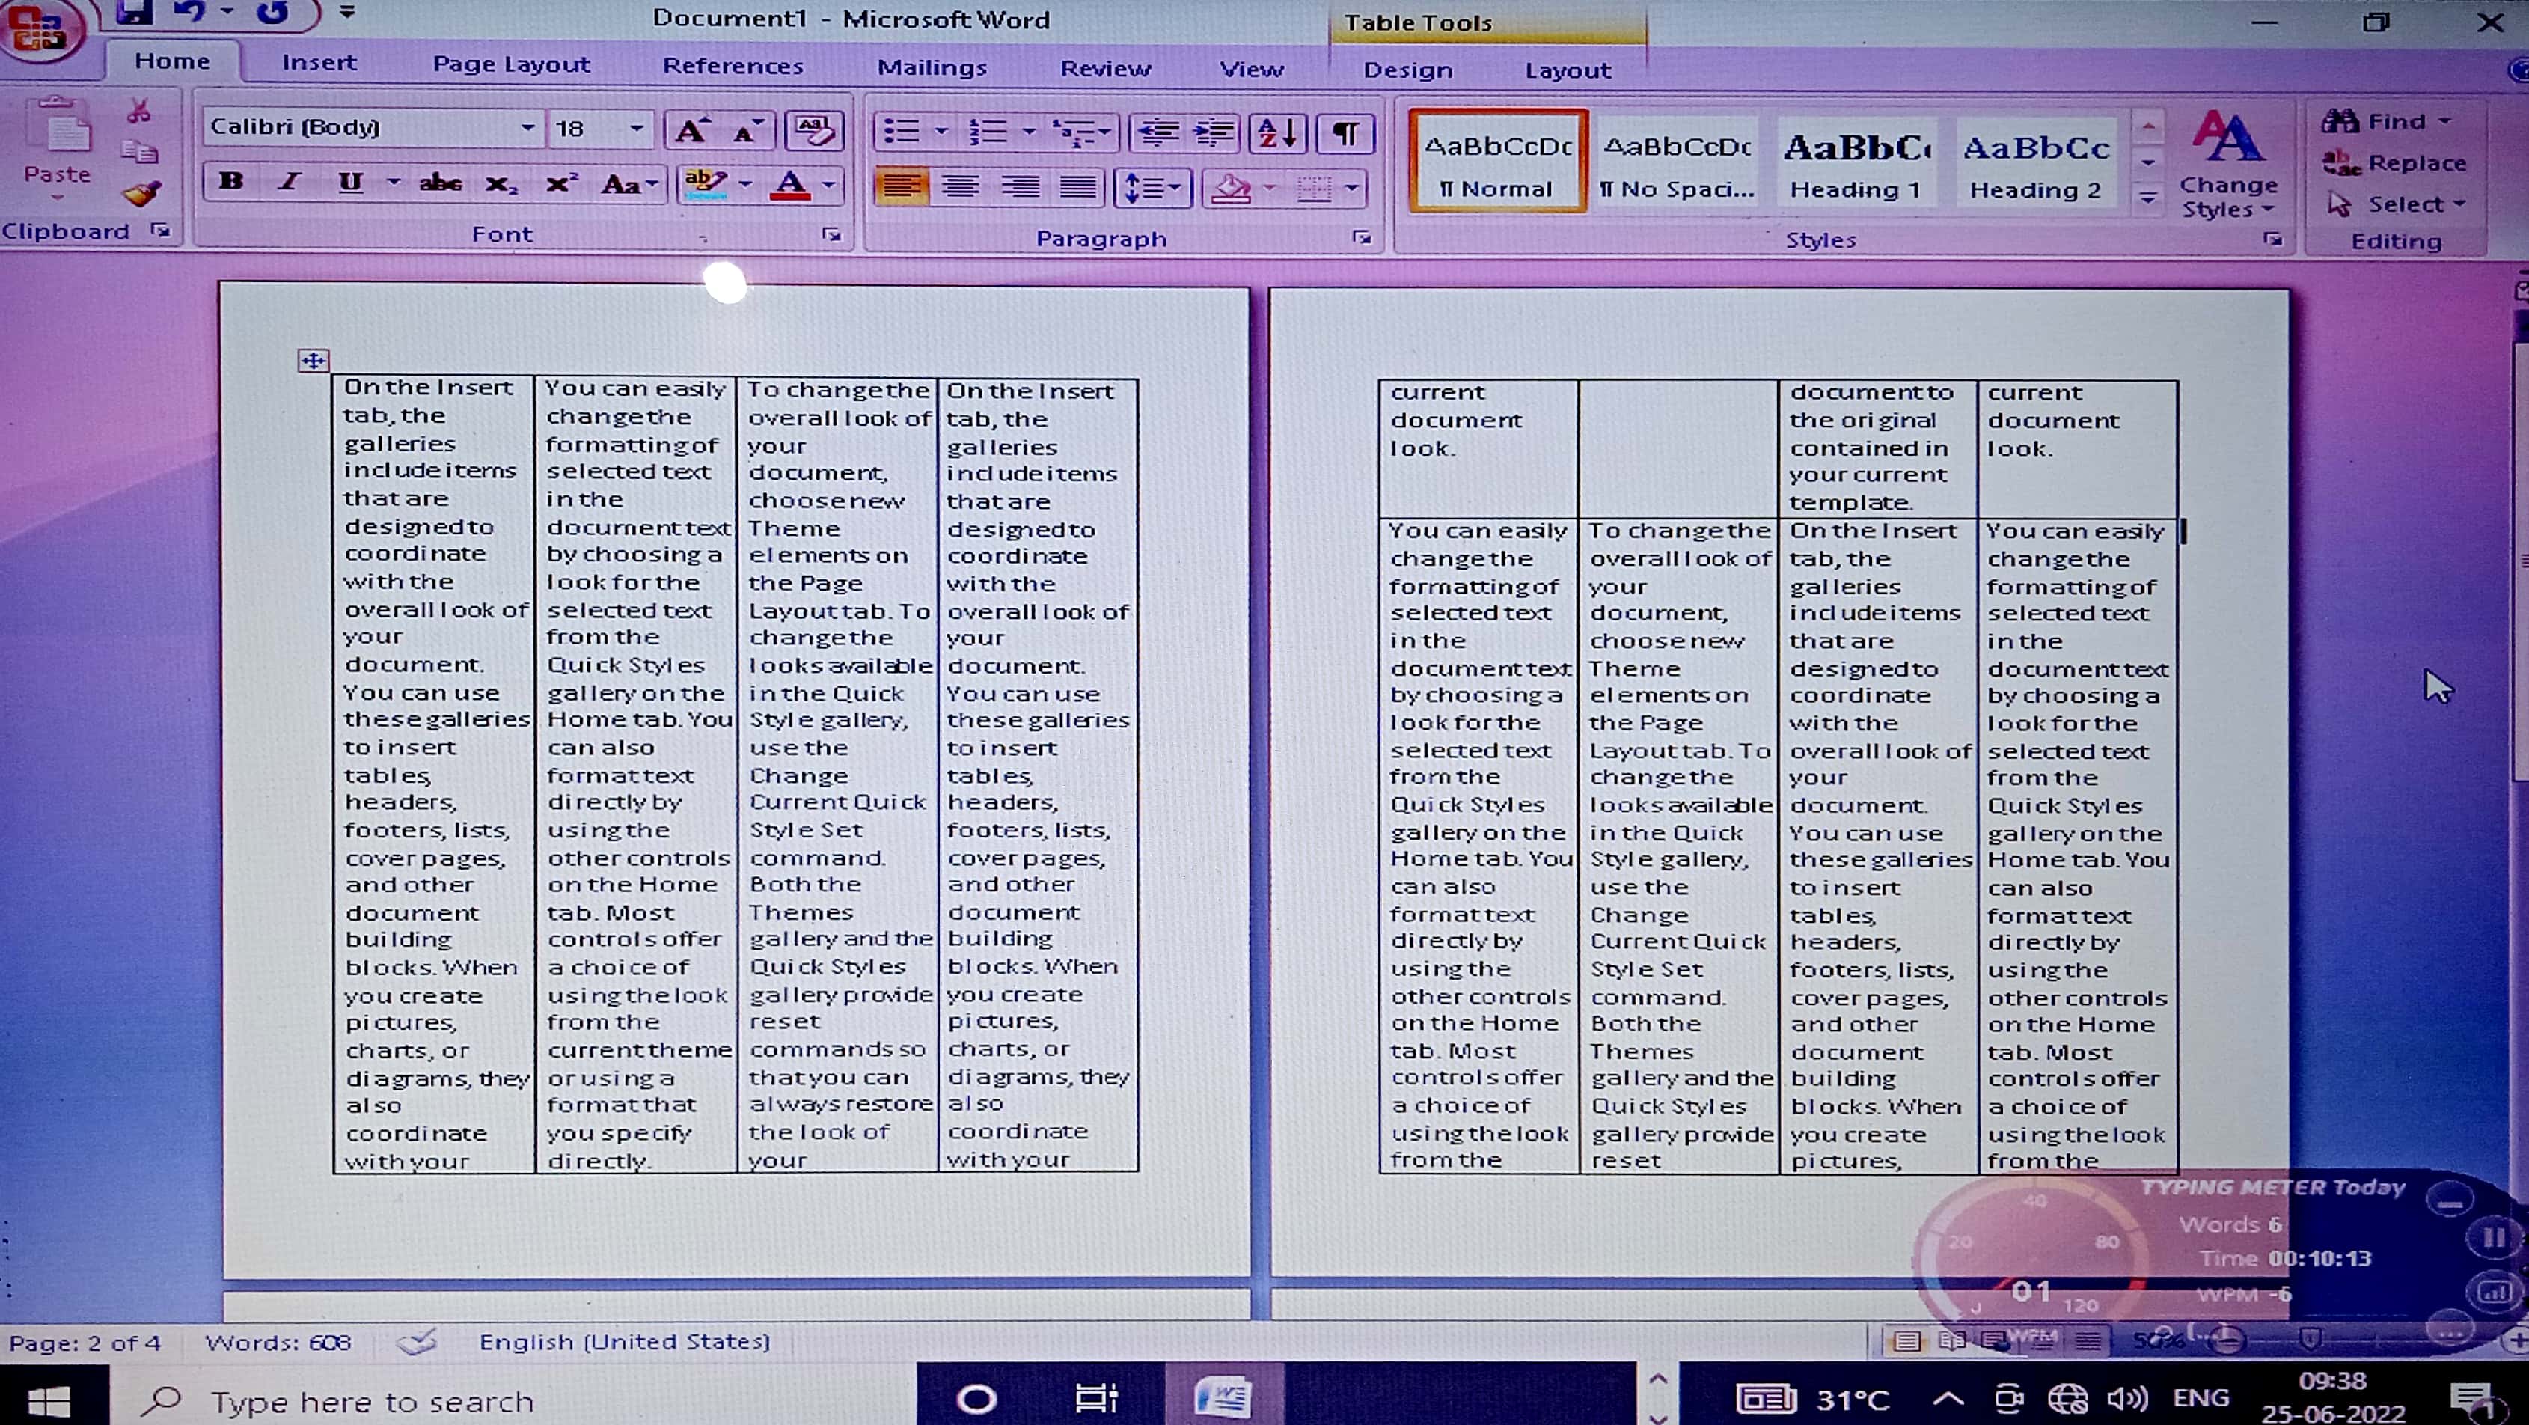Click the Grow Font icon
Viewport: 2529px width, 1425px height.
[x=692, y=131]
